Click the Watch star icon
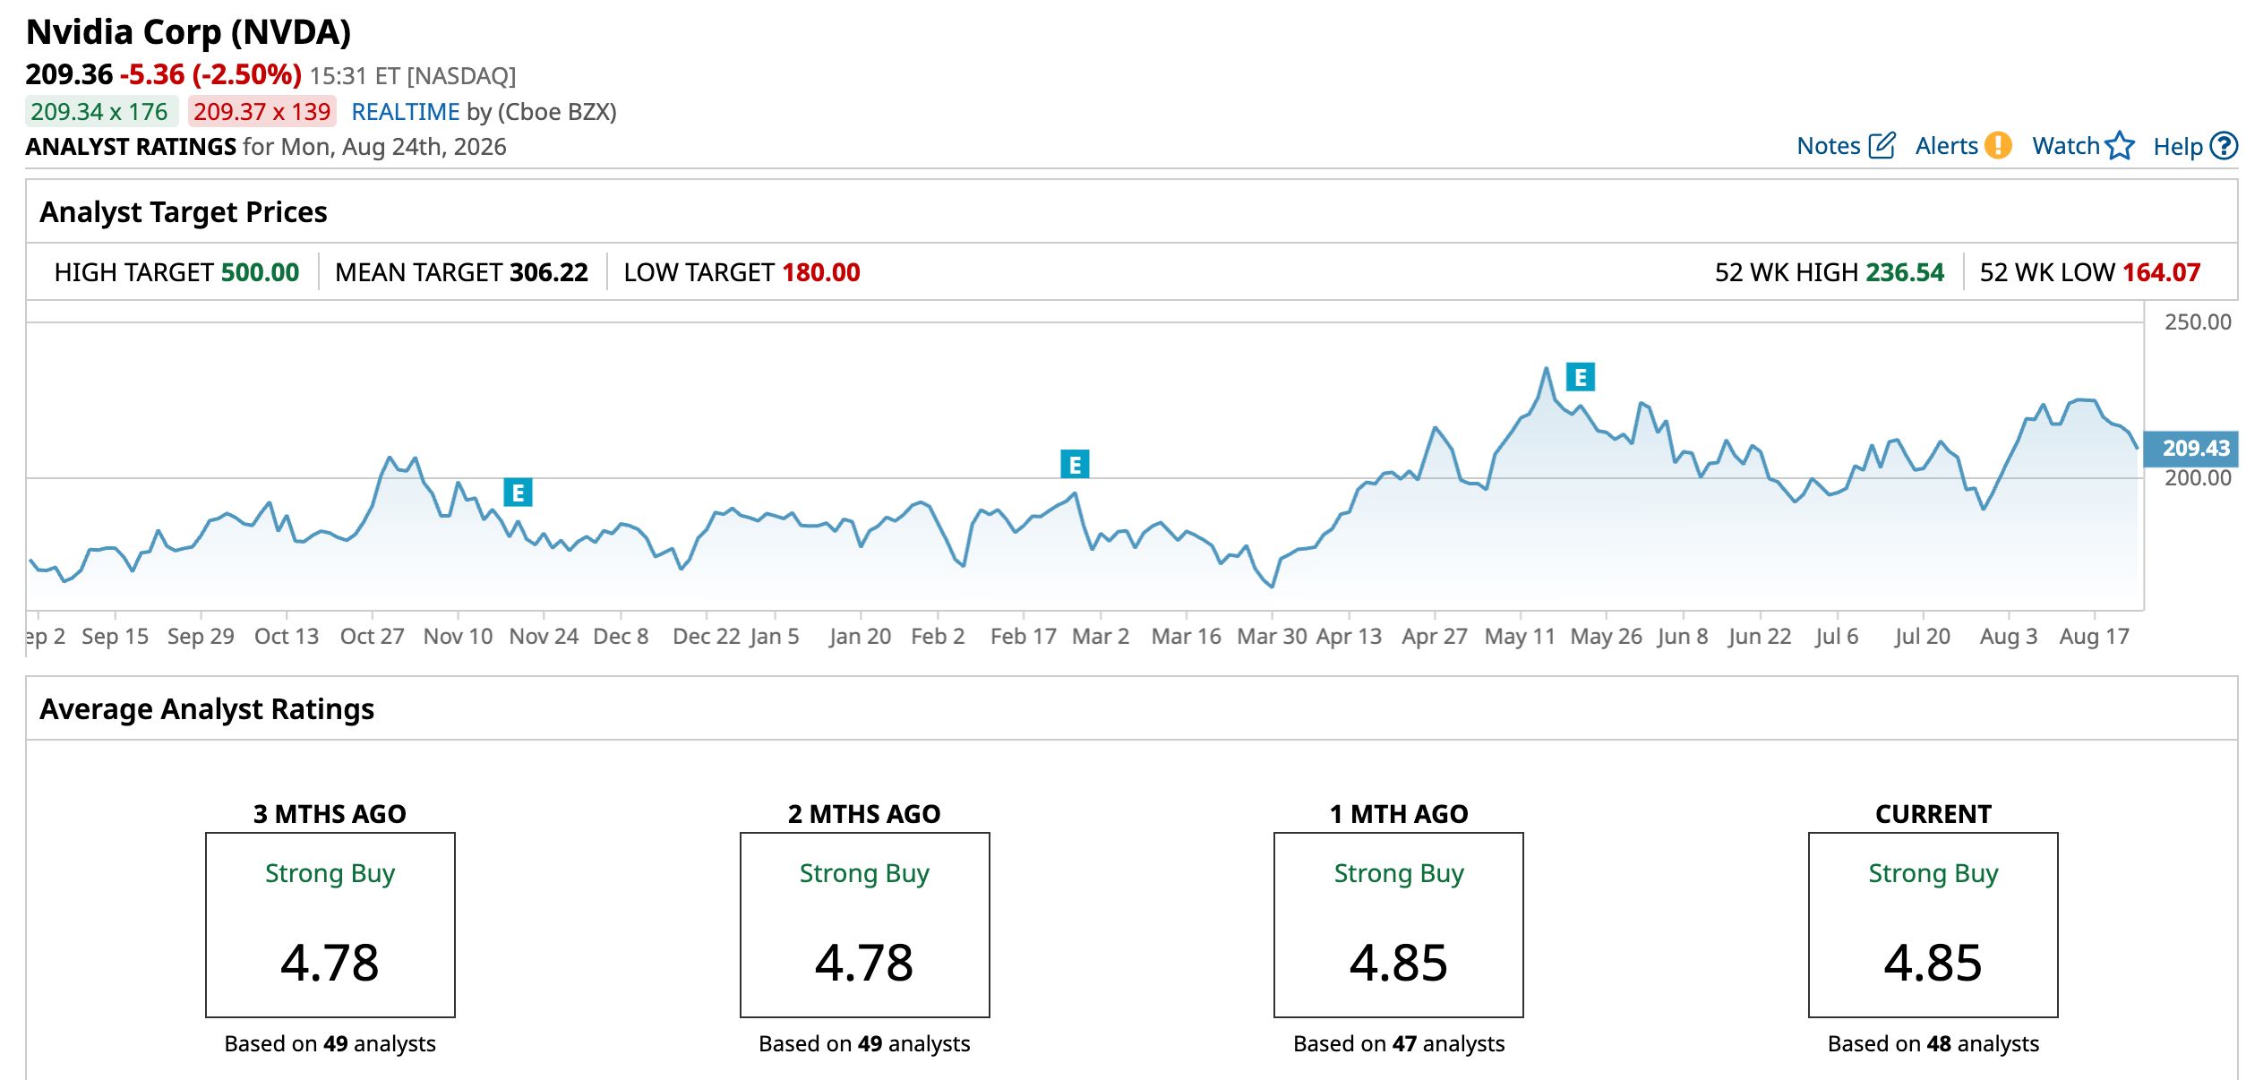The width and height of the screenshot is (2246, 1080). [2120, 145]
